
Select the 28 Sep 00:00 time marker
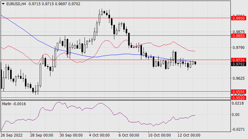(x=41, y=135)
